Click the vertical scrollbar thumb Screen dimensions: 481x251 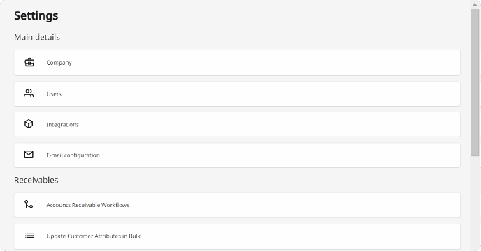[x=475, y=83]
